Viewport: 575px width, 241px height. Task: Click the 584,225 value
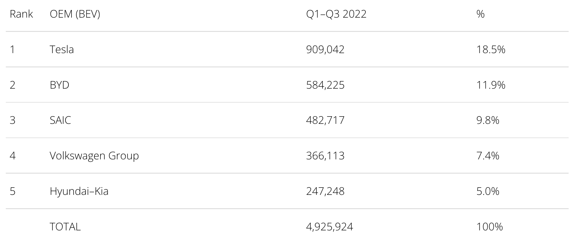click(x=325, y=85)
